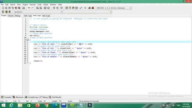Switch to the task 3.cpp editor tab
The image size is (192, 108).
coord(46,16)
